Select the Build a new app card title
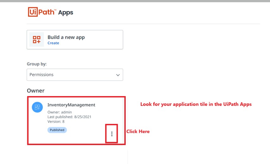Image resolution: width=270 pixels, height=164 pixels. point(66,37)
